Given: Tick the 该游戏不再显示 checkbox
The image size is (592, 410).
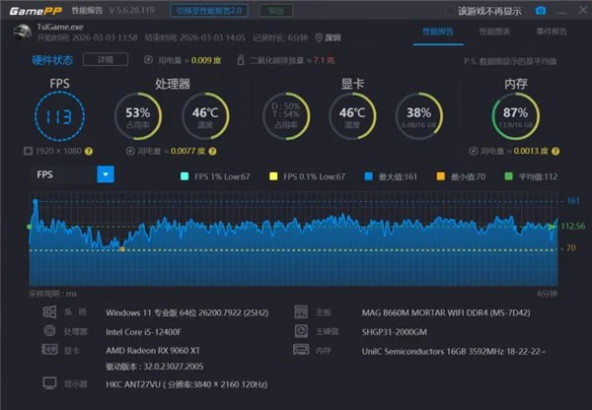Looking at the screenshot, I should point(449,11).
